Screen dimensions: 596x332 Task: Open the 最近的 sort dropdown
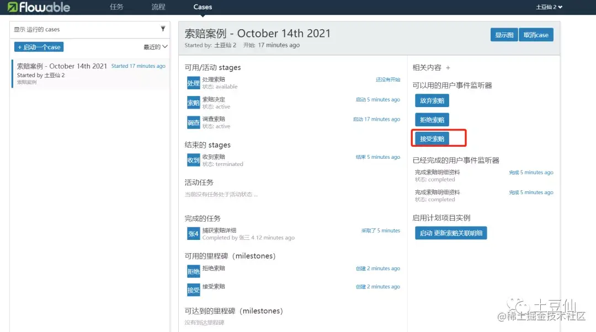tap(155, 47)
